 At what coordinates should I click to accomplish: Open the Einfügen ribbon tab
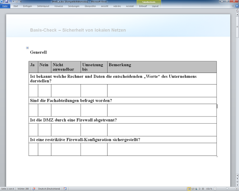tap(27, 6)
